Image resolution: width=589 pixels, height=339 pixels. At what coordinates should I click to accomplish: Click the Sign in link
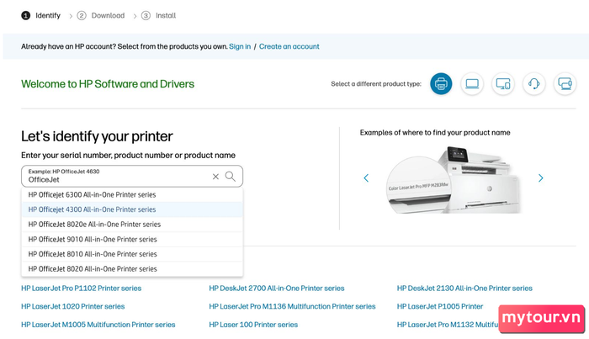pyautogui.click(x=240, y=46)
